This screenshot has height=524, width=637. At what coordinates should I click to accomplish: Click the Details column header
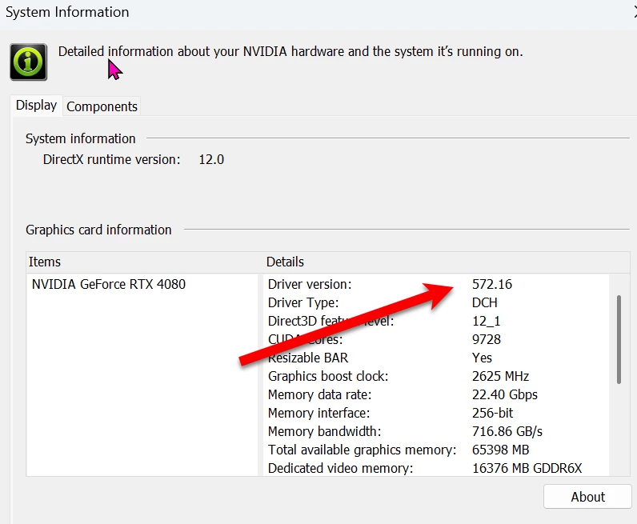[285, 262]
